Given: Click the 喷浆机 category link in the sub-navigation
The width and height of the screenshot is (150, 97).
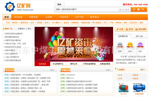Looking at the screenshot, I should 15,23.
